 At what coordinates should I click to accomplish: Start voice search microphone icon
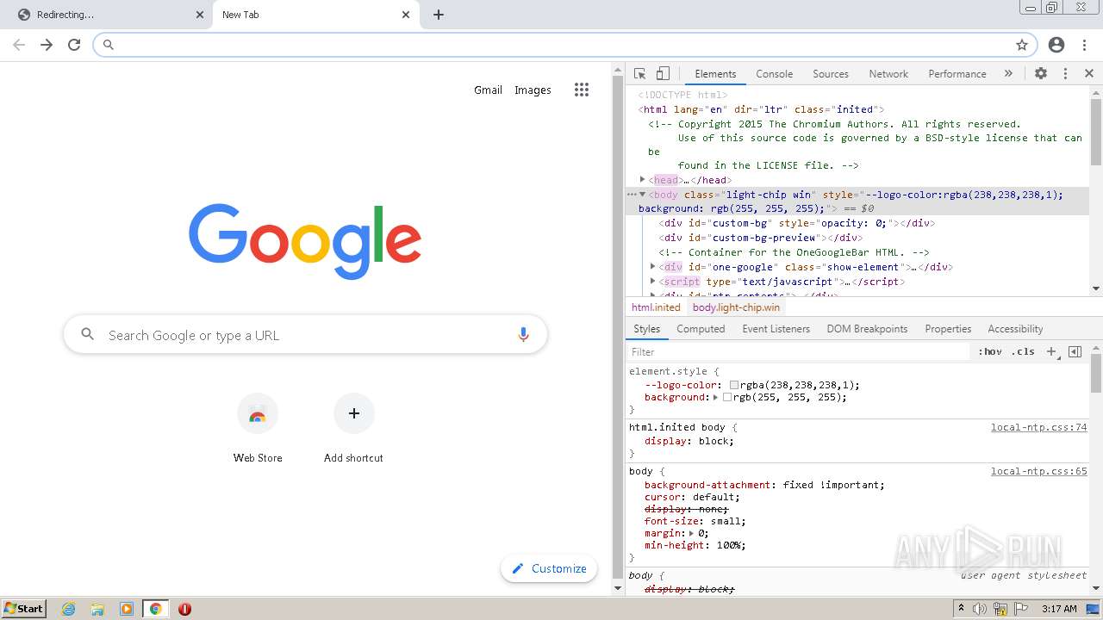(523, 335)
